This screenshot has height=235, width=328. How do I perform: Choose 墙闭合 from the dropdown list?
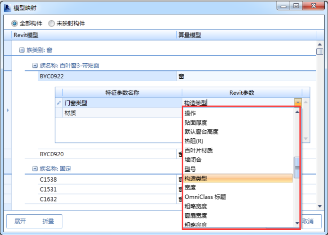pos(238,160)
